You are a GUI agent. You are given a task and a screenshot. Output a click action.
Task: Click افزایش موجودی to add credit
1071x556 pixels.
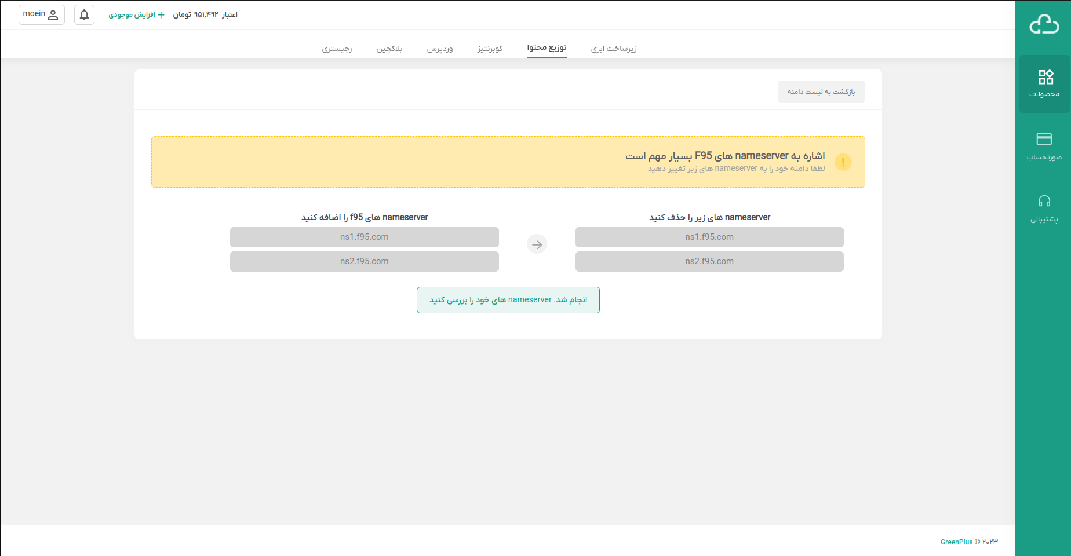136,14
